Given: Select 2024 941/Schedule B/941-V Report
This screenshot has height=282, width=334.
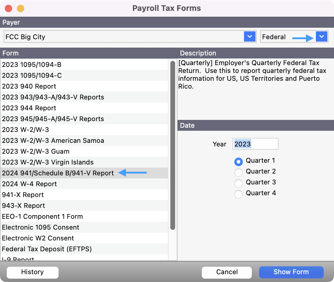Looking at the screenshot, I should pos(58,173).
